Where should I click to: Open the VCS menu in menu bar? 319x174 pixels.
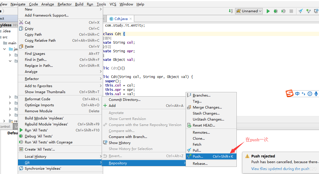pos(113,4)
